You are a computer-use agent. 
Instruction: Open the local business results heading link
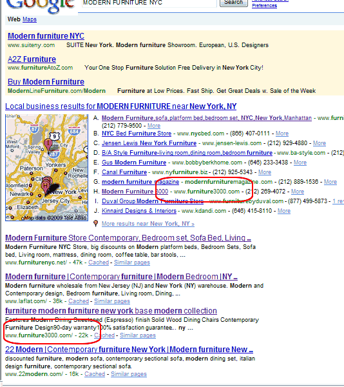point(120,106)
